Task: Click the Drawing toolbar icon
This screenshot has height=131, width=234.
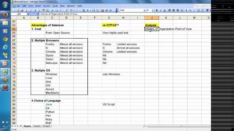Action: [106, 10]
